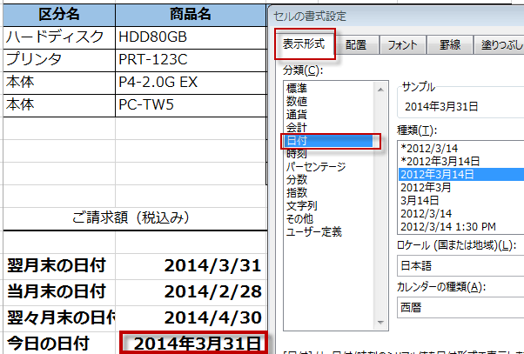Choose the *2012/3/14 date type
Viewport: 524px width, 354px height.
point(461,148)
